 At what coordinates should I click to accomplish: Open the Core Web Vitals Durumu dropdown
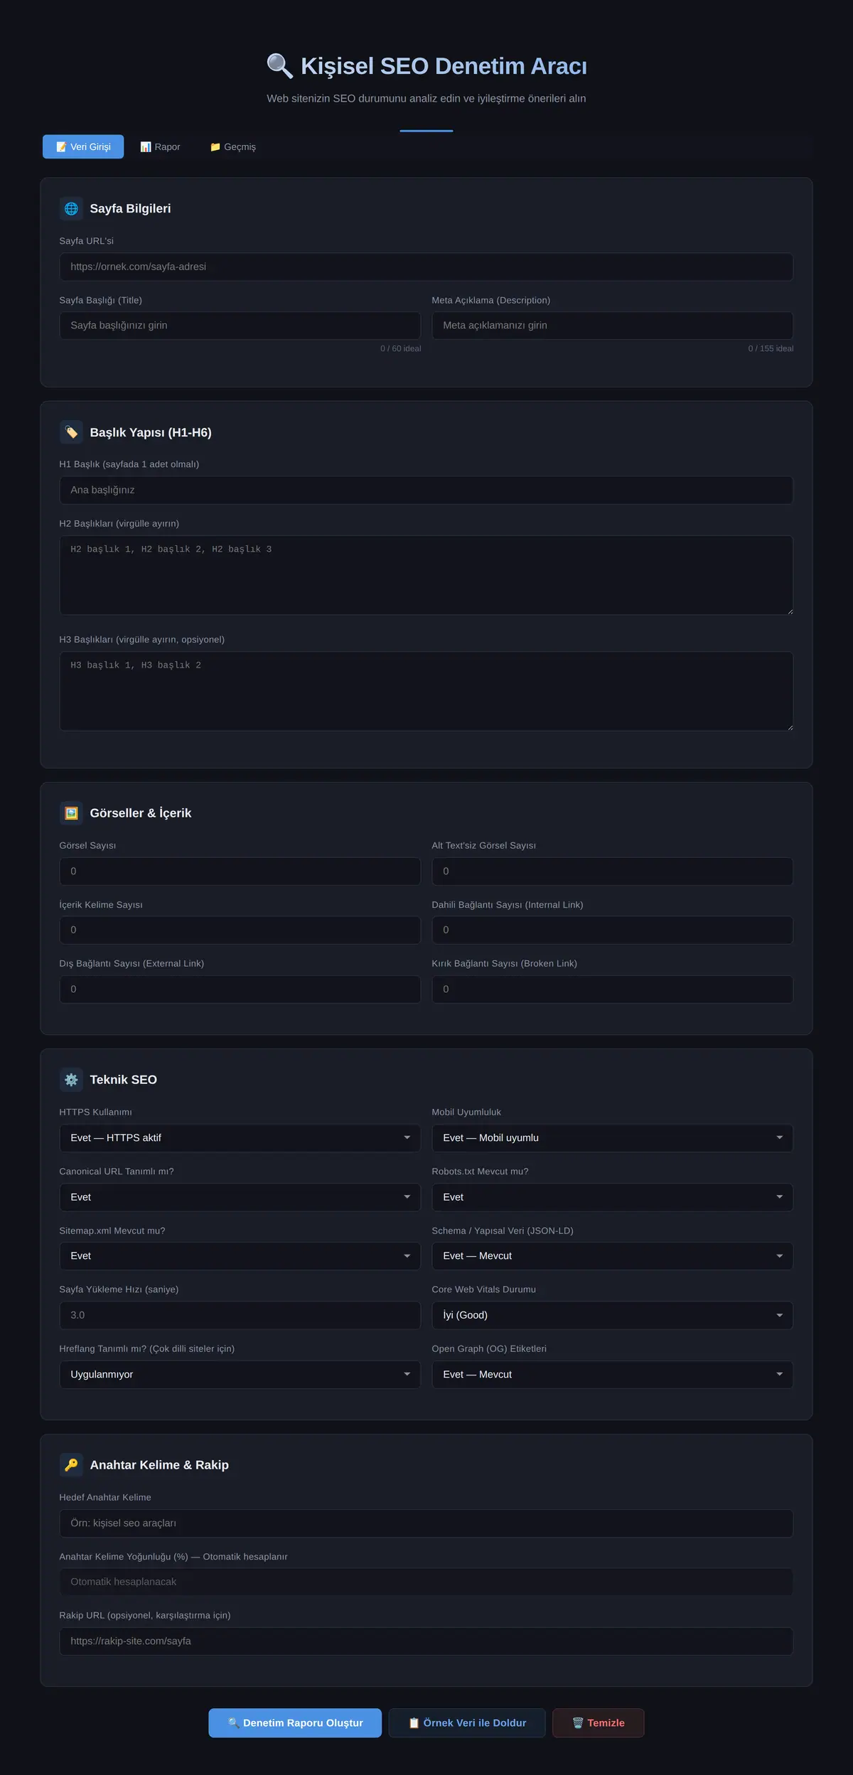tap(613, 1315)
